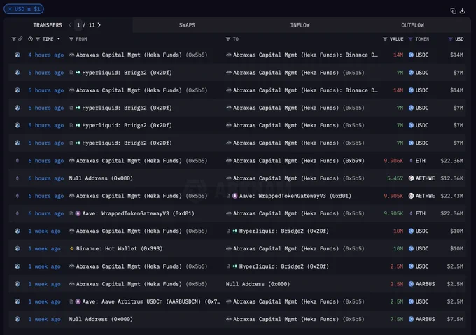Open the sender Null Address (0x000) in the 5.457 AETHWE row
The height and width of the screenshot is (335, 476).
[101, 178]
